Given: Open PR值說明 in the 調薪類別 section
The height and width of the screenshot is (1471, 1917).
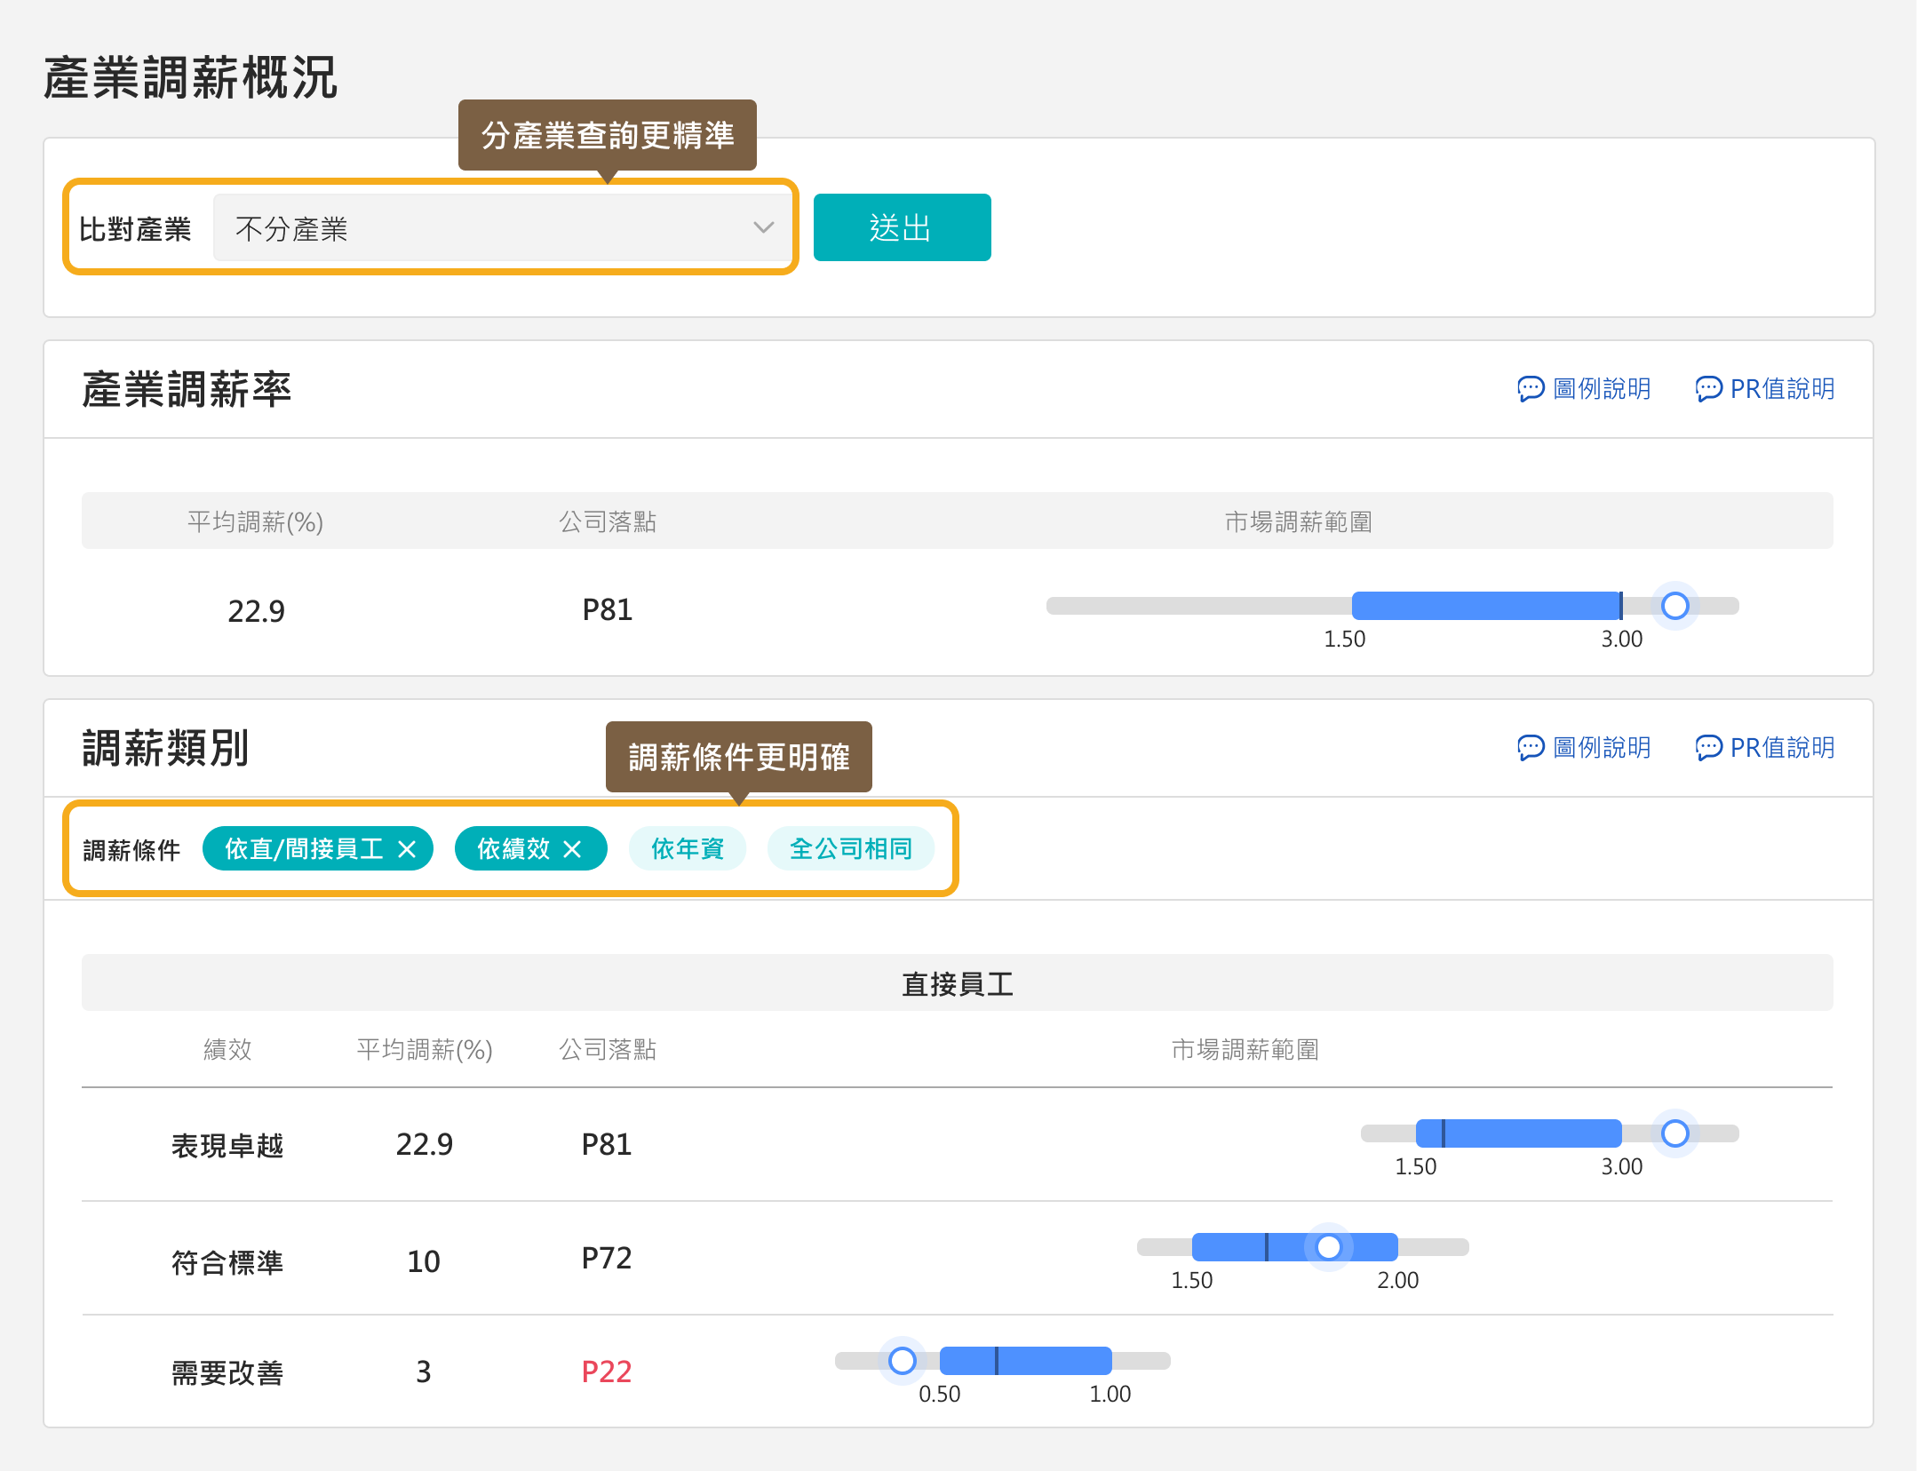Looking at the screenshot, I should point(1764,748).
